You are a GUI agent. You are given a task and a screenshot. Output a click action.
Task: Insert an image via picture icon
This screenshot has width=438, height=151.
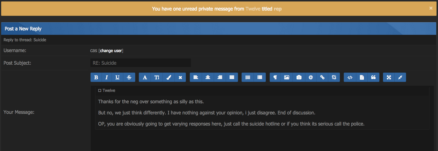click(x=287, y=77)
